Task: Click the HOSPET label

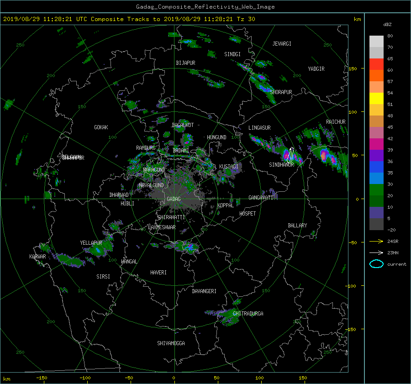Action: [x=248, y=214]
